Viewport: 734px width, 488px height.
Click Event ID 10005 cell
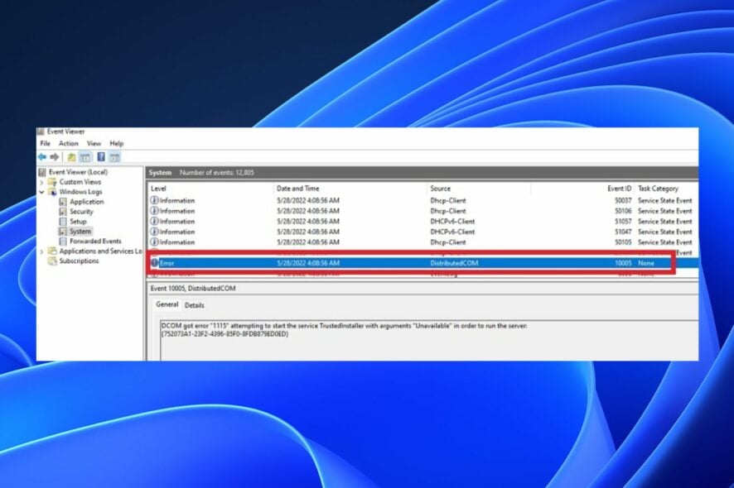pyautogui.click(x=623, y=263)
